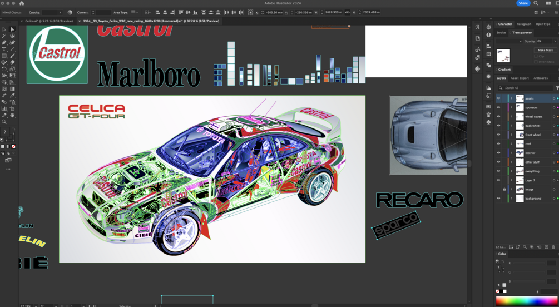Select the Artboard tool

tap(12, 109)
